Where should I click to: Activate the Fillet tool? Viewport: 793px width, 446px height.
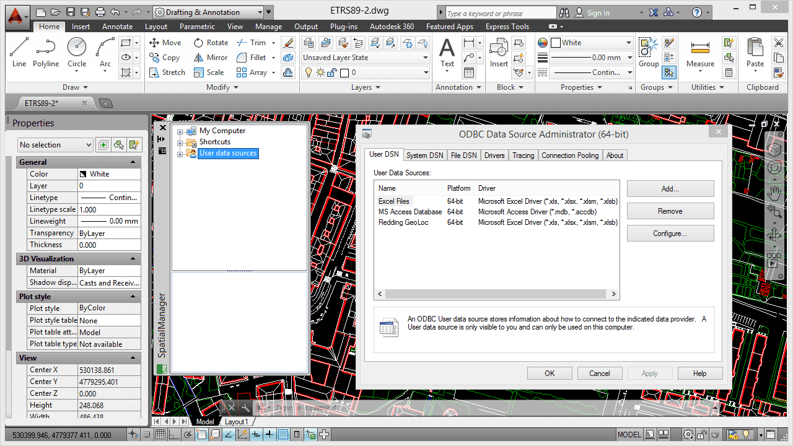click(x=251, y=58)
